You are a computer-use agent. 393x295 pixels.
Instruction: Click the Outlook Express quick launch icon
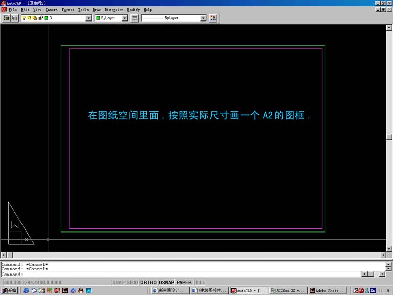pyautogui.click(x=34, y=290)
